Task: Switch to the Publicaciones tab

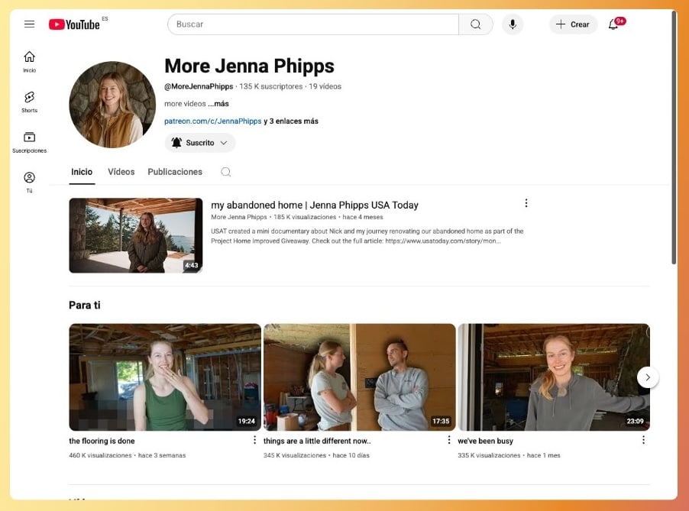Action: click(x=175, y=172)
